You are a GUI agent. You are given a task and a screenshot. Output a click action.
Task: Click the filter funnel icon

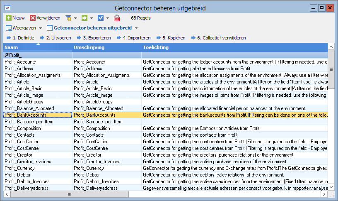click(x=68, y=18)
